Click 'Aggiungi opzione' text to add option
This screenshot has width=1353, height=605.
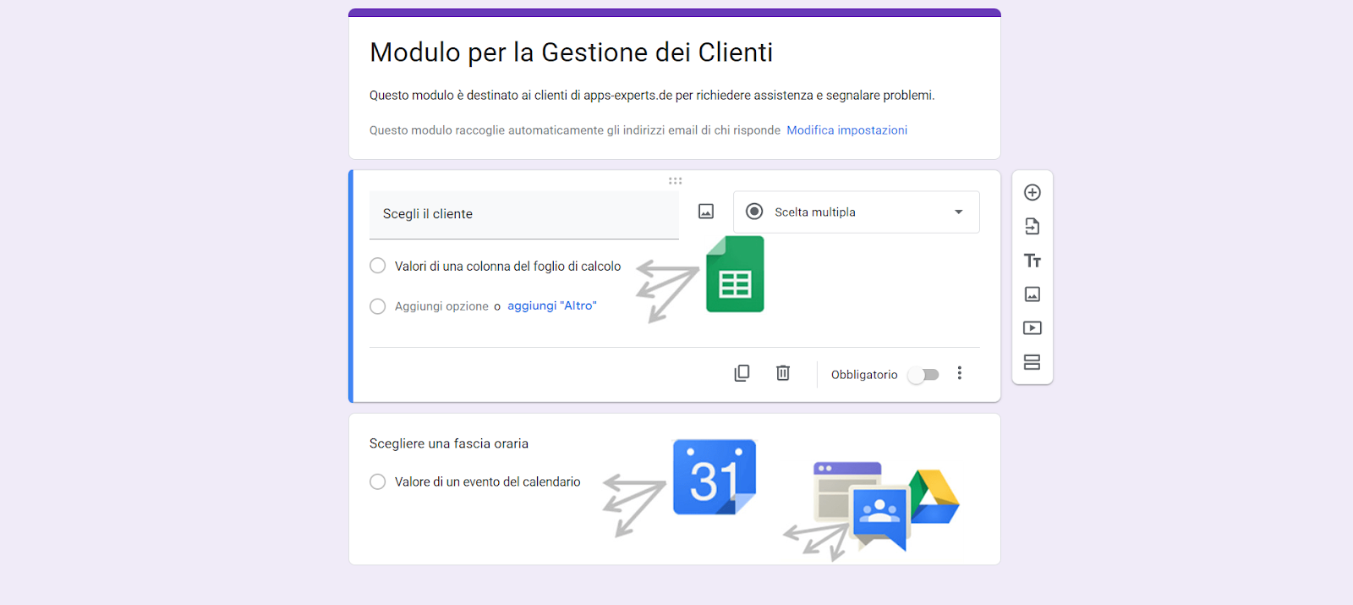pyautogui.click(x=441, y=306)
